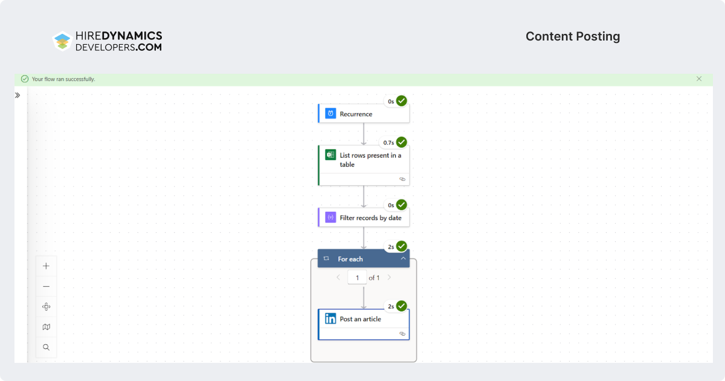Click the Recurrence clock icon
Viewport: 725px width, 381px height.
click(x=330, y=114)
